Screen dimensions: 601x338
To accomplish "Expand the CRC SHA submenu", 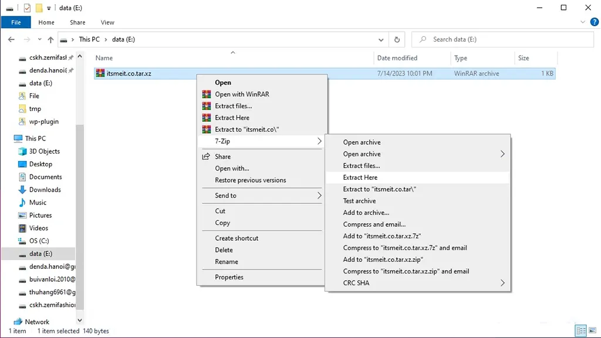I will (502, 283).
